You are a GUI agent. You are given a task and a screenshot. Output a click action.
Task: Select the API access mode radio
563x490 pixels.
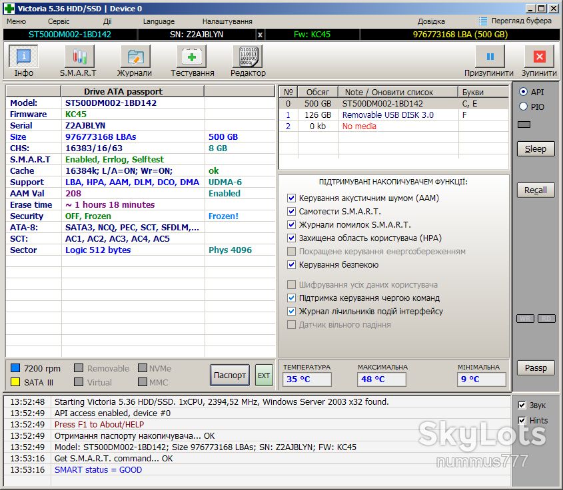pyautogui.click(x=524, y=92)
